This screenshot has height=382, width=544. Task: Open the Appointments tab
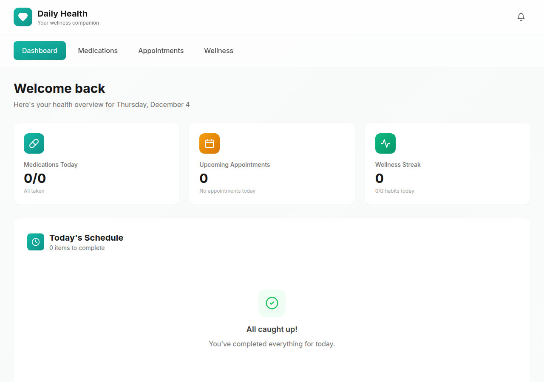click(x=161, y=51)
